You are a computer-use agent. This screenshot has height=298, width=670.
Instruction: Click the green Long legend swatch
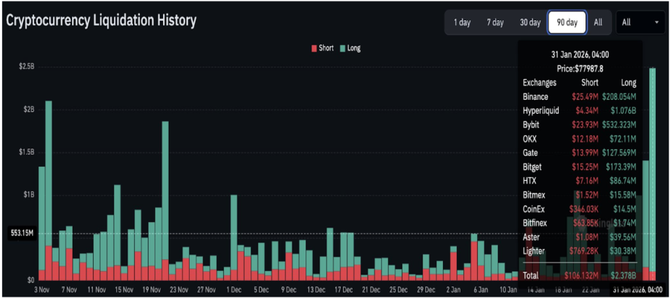click(343, 48)
